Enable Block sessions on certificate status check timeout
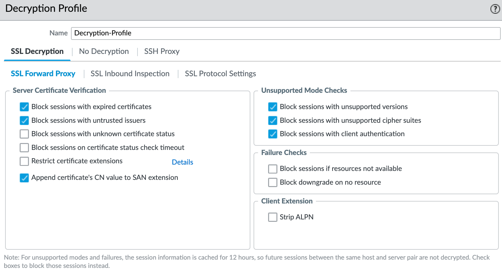 click(24, 148)
